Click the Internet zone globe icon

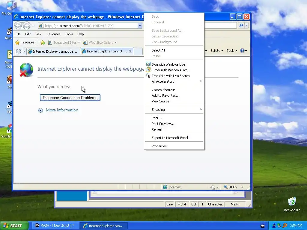[165, 187]
